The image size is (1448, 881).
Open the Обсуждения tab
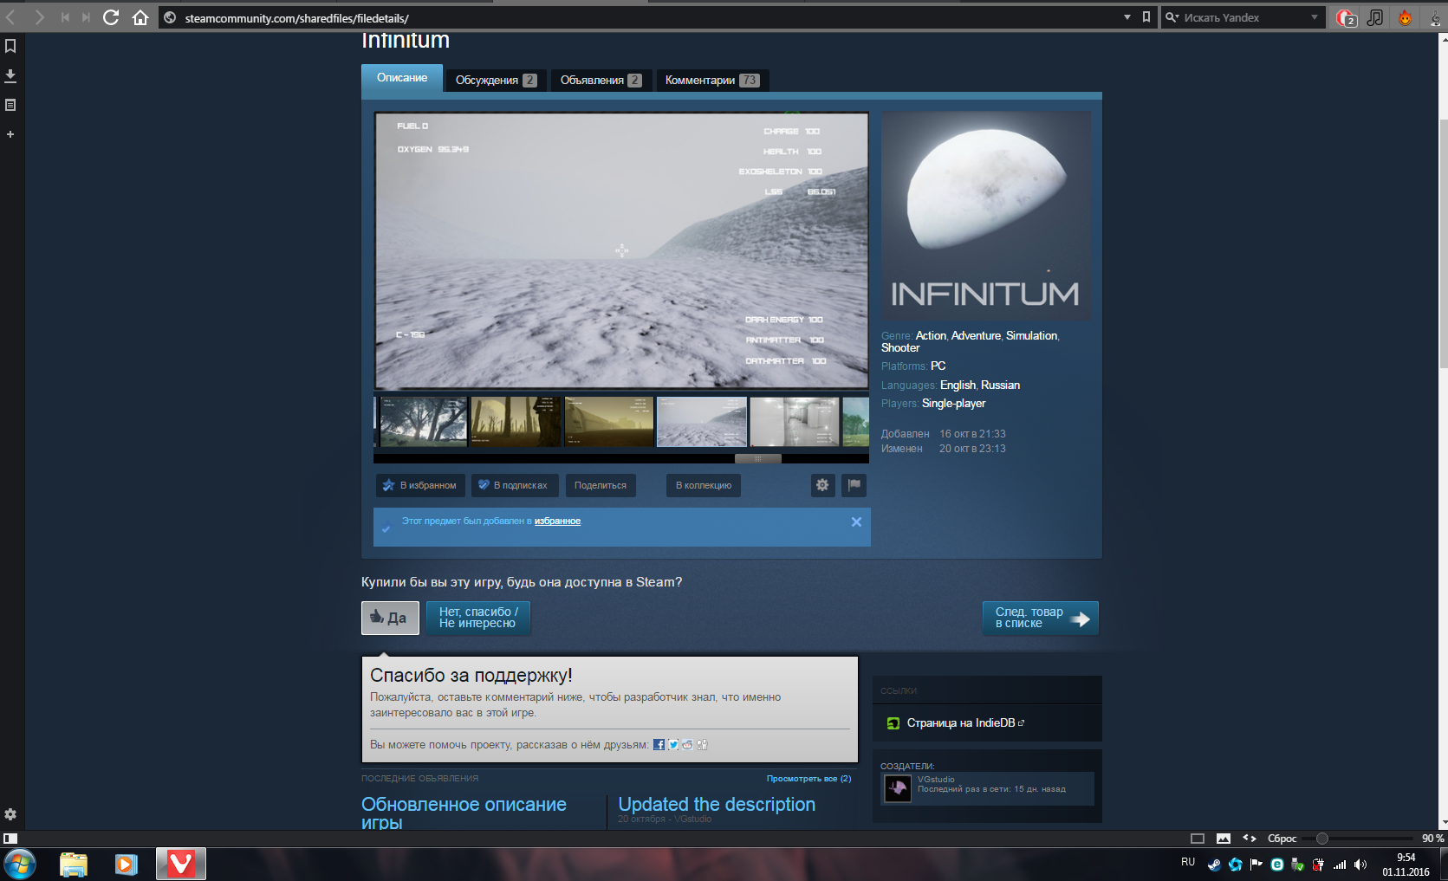[x=496, y=80]
